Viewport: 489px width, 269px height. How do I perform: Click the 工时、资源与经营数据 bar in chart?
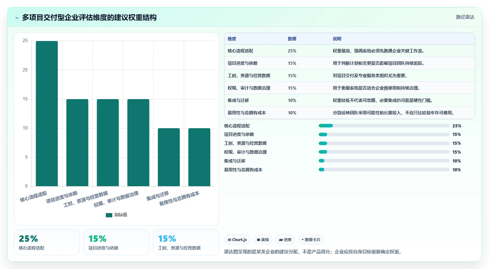(x=108, y=143)
